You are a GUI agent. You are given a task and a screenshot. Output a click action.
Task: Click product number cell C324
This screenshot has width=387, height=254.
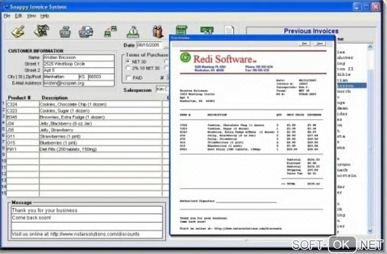(23, 104)
